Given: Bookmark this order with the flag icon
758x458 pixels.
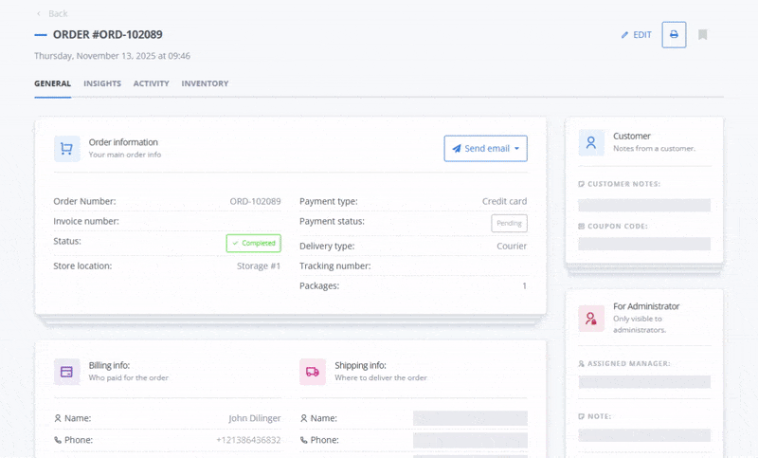Looking at the screenshot, I should click(x=703, y=35).
